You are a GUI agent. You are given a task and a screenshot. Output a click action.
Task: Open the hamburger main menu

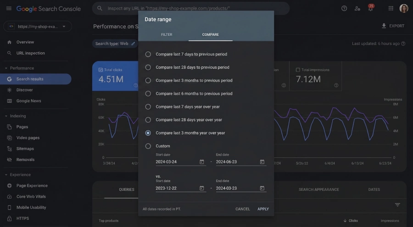(9, 8)
